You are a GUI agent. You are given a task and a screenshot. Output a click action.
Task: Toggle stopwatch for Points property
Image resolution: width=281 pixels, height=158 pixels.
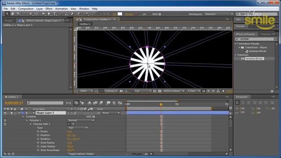(x=38, y=132)
